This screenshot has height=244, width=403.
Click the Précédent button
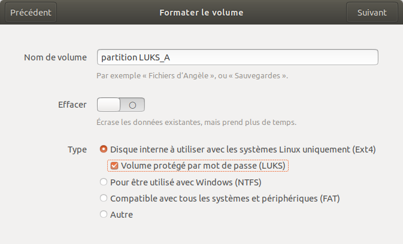coord(31,12)
